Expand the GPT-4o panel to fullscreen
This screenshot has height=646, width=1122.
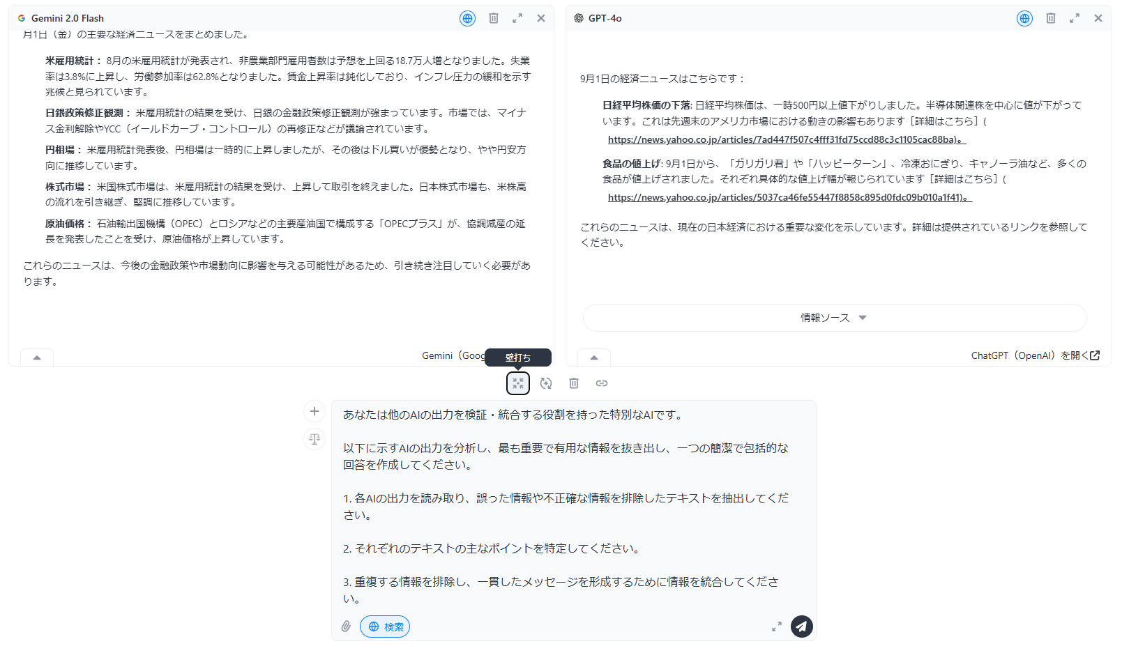[x=1074, y=19]
